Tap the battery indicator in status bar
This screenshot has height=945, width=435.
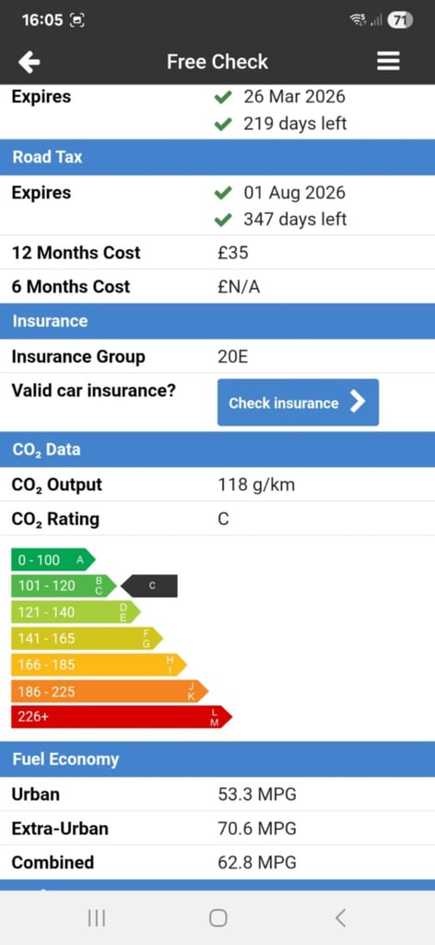[x=400, y=20]
